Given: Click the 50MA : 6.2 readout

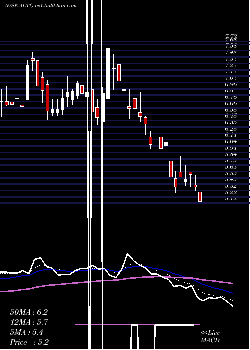Looking at the screenshot, I should [x=29, y=312].
